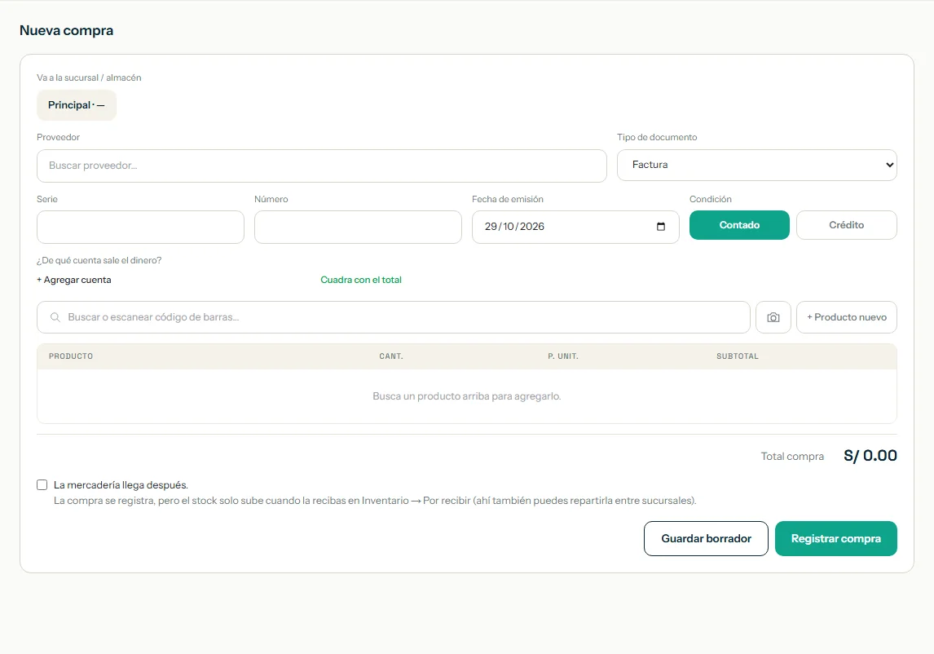Select Crédito payment condition
This screenshot has height=654, width=934.
[x=847, y=225]
